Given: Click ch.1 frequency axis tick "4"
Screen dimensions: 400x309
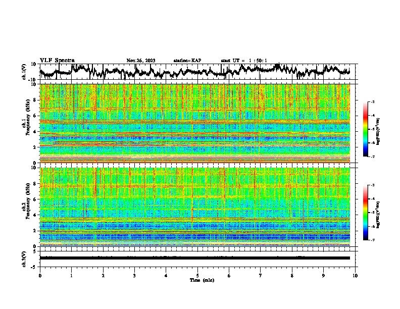Looking at the screenshot, I should (x=35, y=132).
